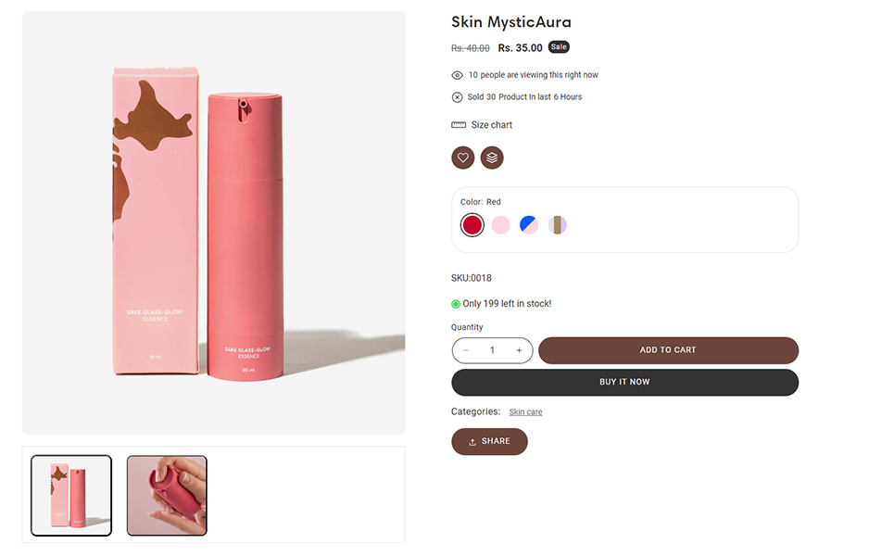Select the box and bottle thumbnail
Viewport: 894px width, 556px height.
tap(71, 496)
